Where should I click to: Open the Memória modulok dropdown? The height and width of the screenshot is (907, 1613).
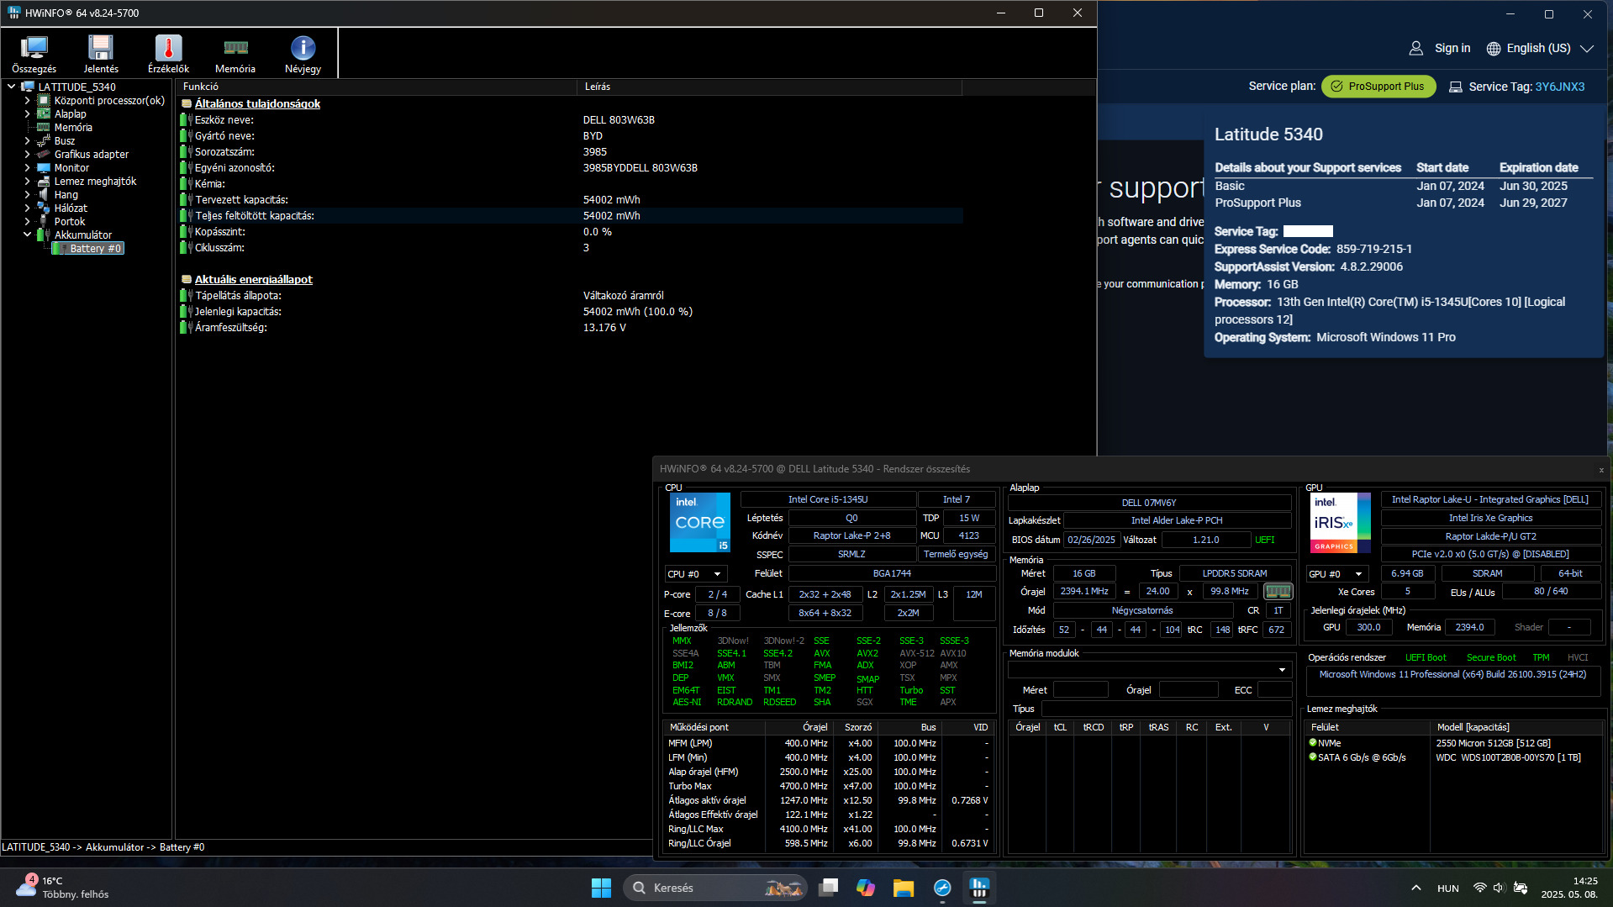point(1149,670)
